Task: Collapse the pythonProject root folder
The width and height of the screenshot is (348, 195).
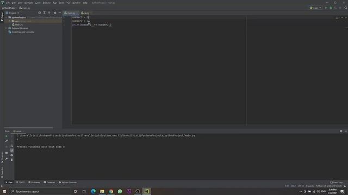Action: tap(6, 17)
